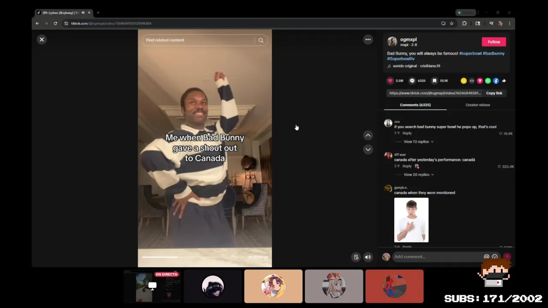Send to friends with red paper plane icon
The height and width of the screenshot is (308, 548).
pyautogui.click(x=480, y=80)
